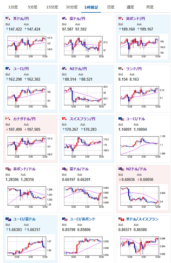Click the Australia flag icon beside 豪ドル/円

click(x=64, y=18)
